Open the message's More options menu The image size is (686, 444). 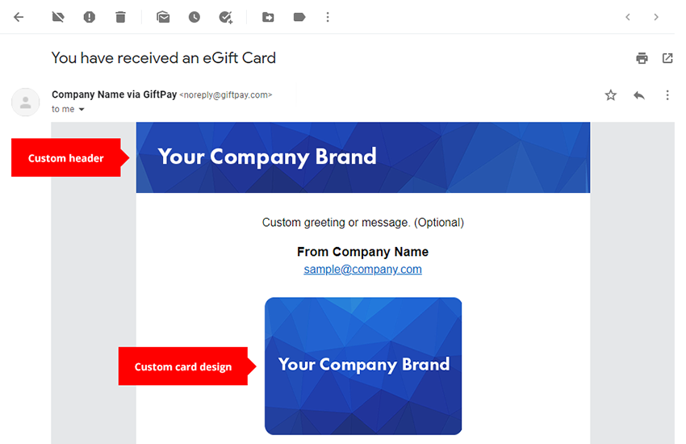coord(667,95)
